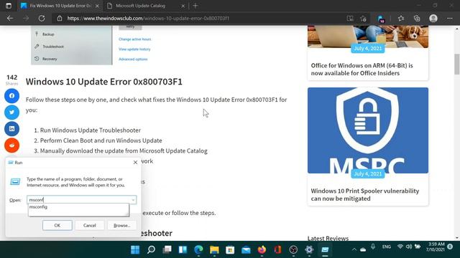Open the tab actions menu icon

9,6
